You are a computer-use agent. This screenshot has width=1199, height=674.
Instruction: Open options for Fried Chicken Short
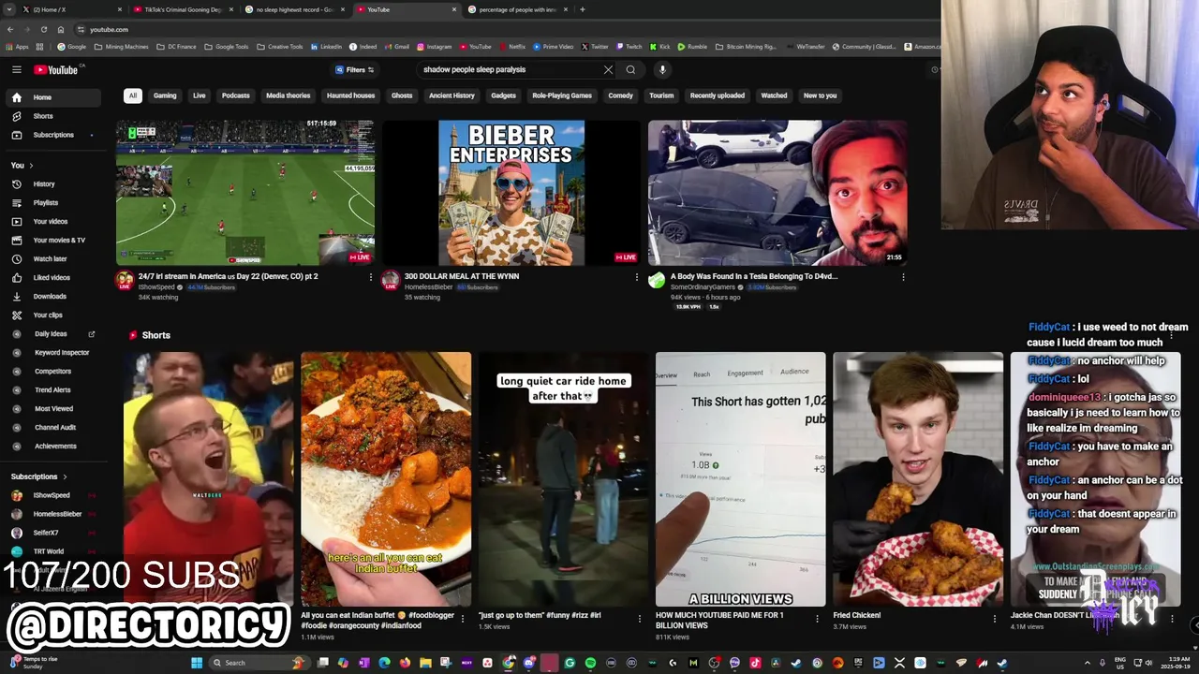[995, 619]
